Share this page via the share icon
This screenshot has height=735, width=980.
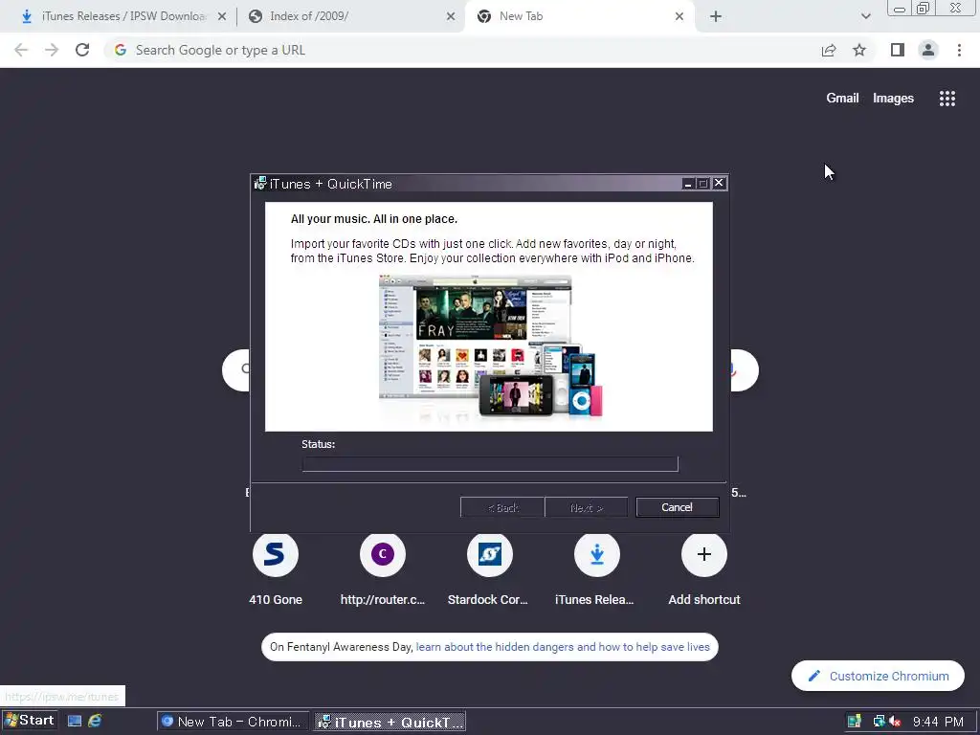click(x=829, y=50)
